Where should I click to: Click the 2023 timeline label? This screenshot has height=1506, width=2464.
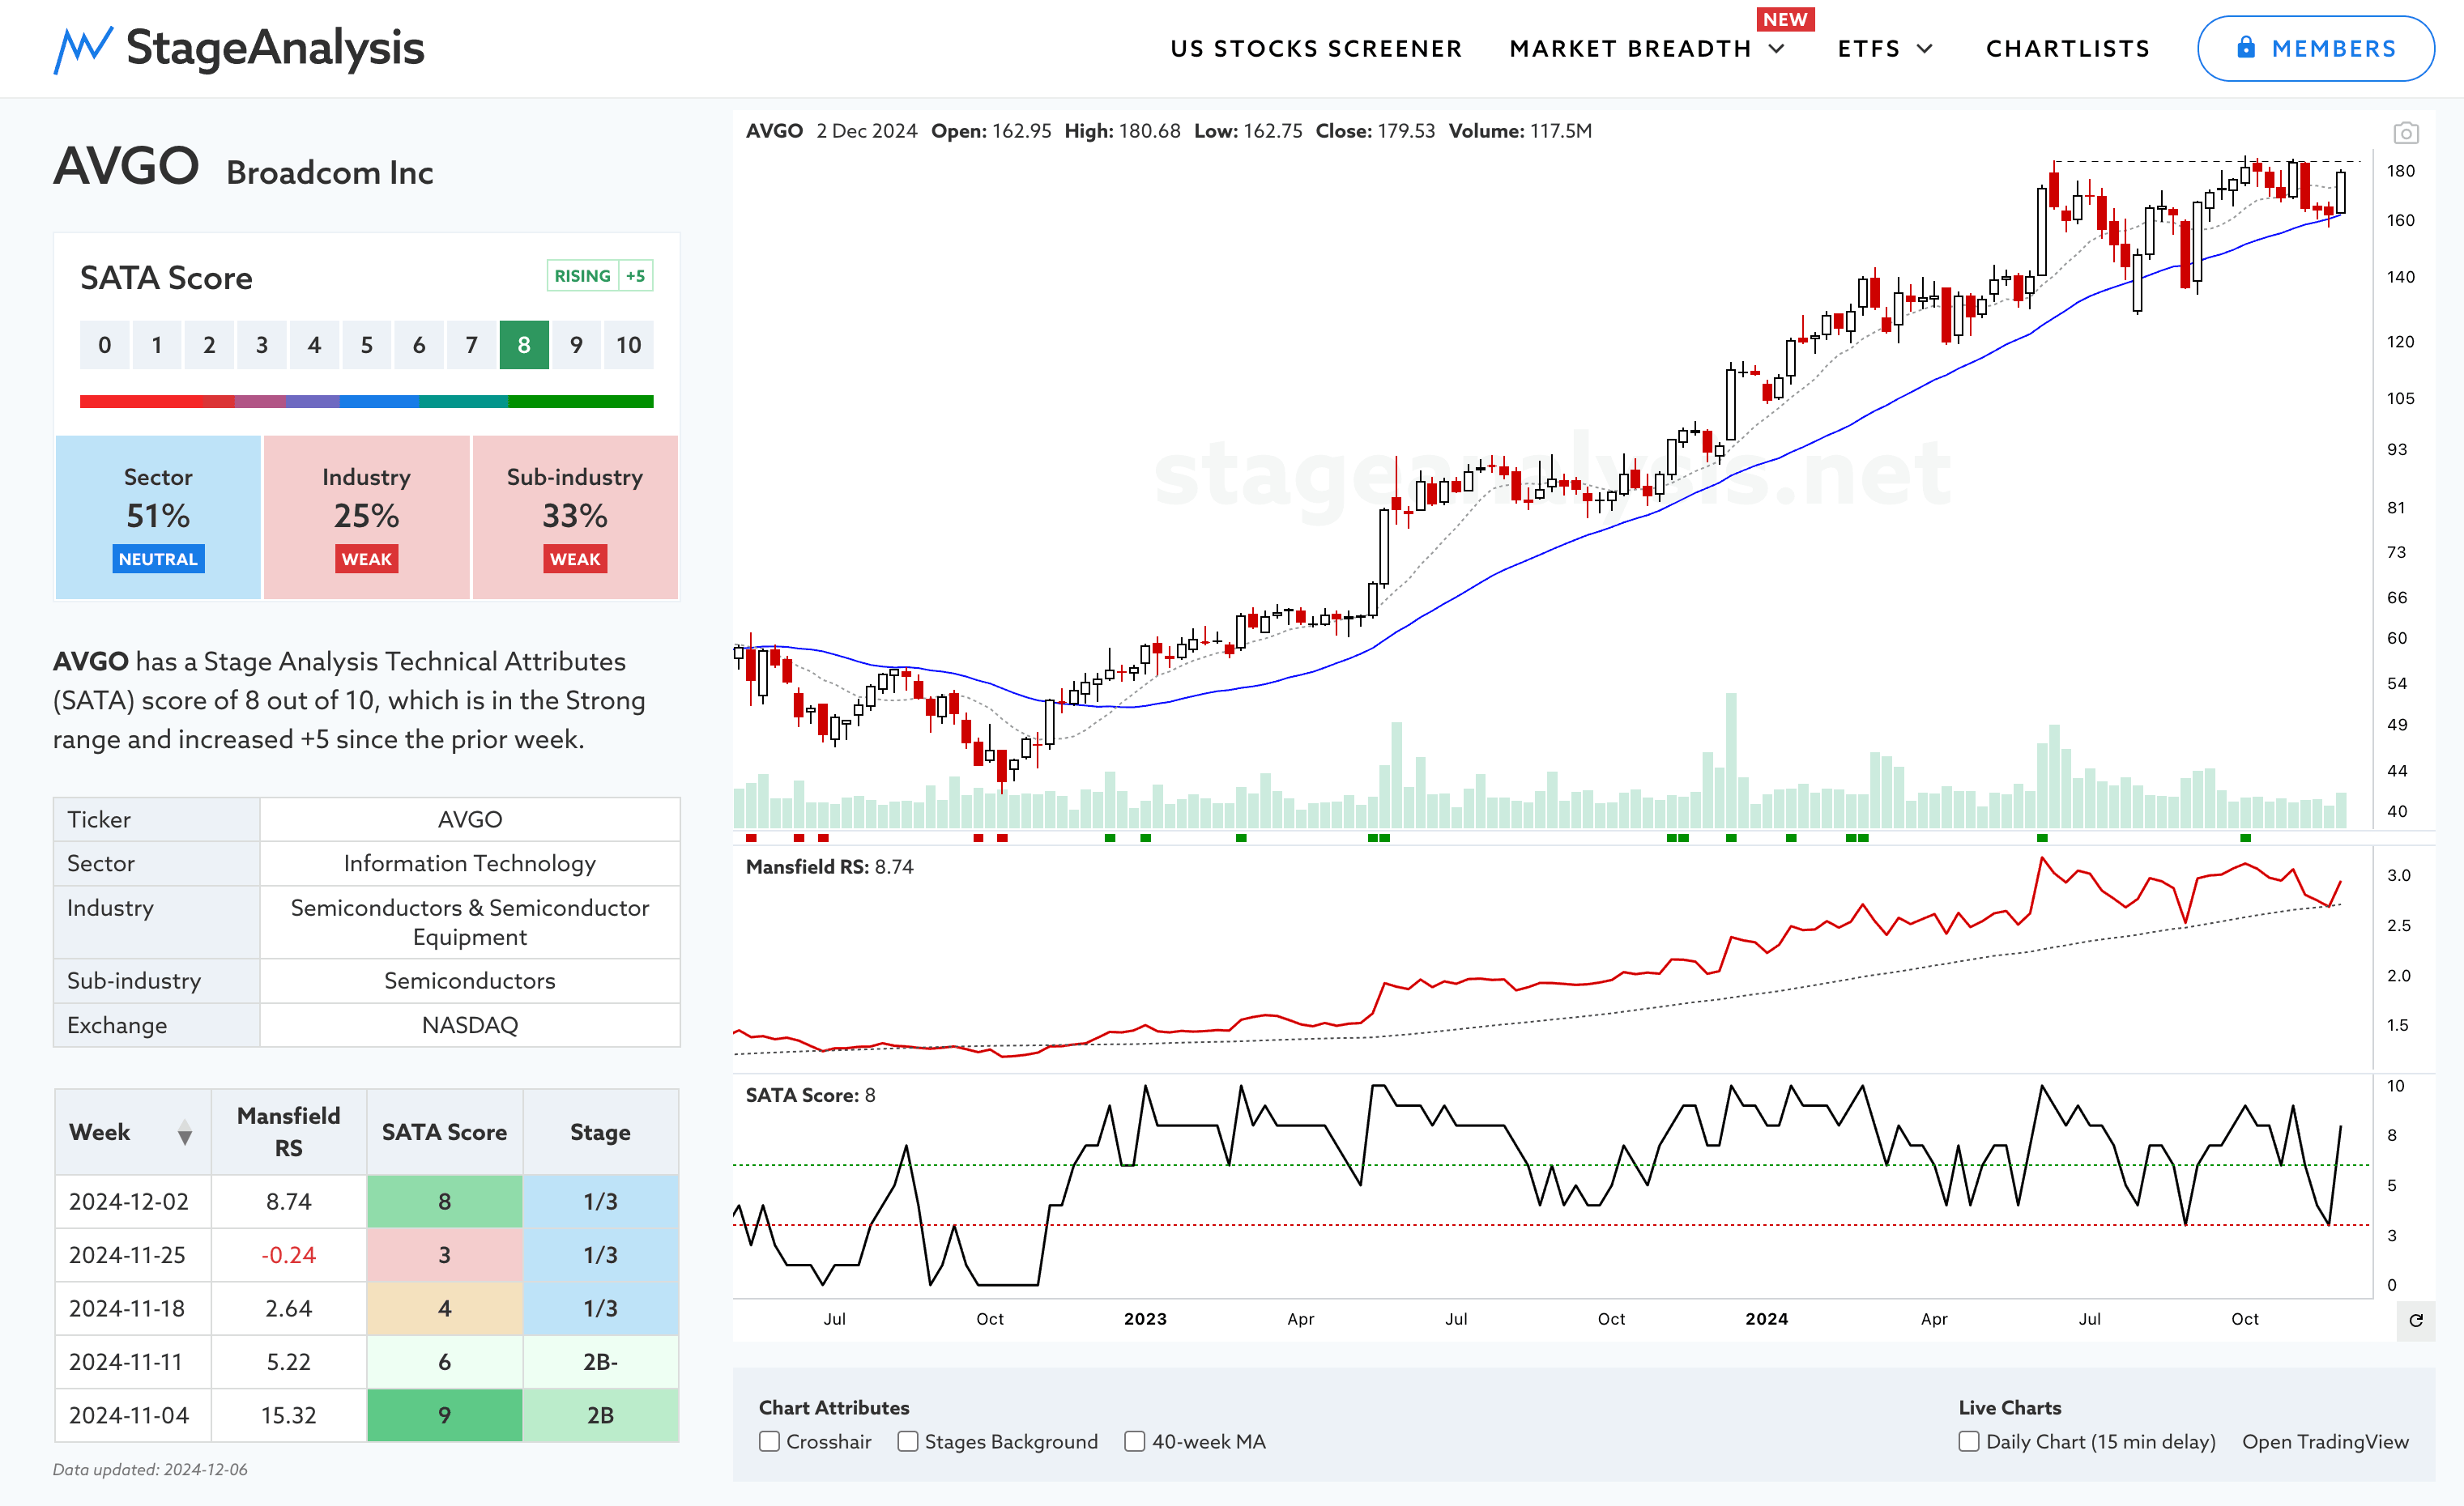click(1145, 1319)
